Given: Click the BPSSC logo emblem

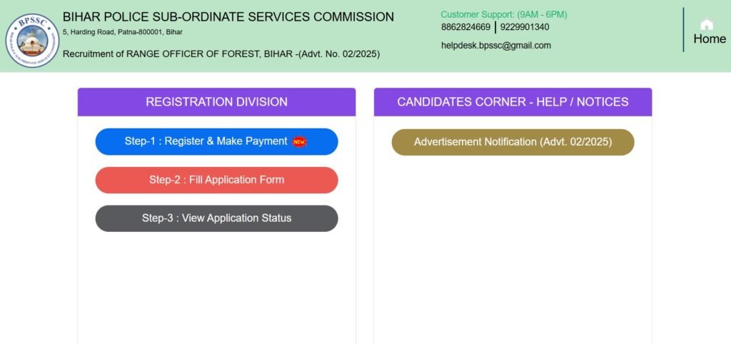Looking at the screenshot, I should pyautogui.click(x=32, y=40).
